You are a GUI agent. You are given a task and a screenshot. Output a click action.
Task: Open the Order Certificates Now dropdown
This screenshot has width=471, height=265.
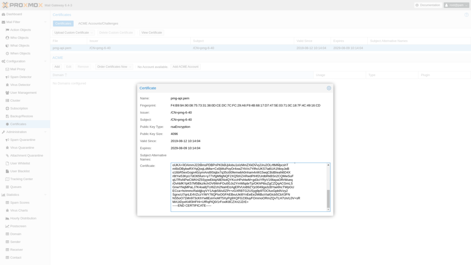point(113,66)
